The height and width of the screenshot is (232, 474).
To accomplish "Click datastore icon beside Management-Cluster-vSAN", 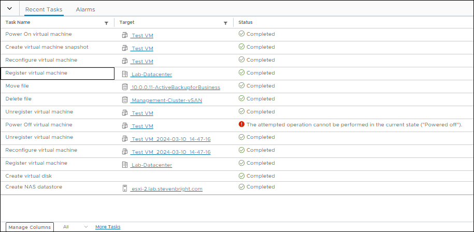I will point(124,100).
